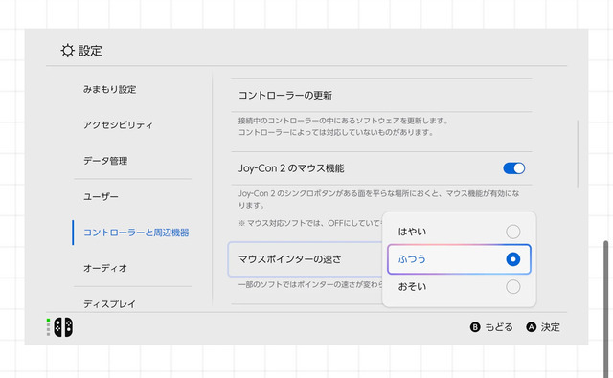Click the ※ マウス対応ソフトでは note text
613x378 pixels.
coord(309,223)
